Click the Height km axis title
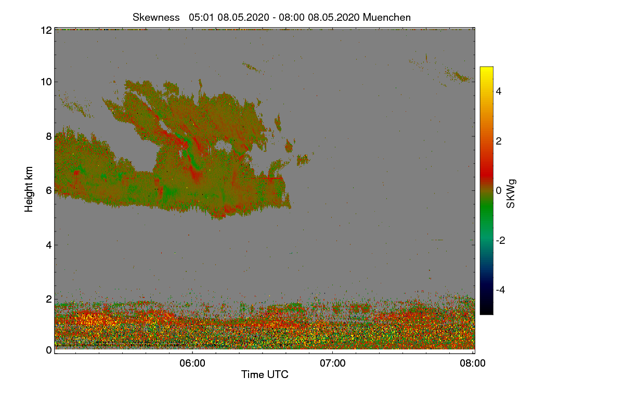 pos(29,189)
